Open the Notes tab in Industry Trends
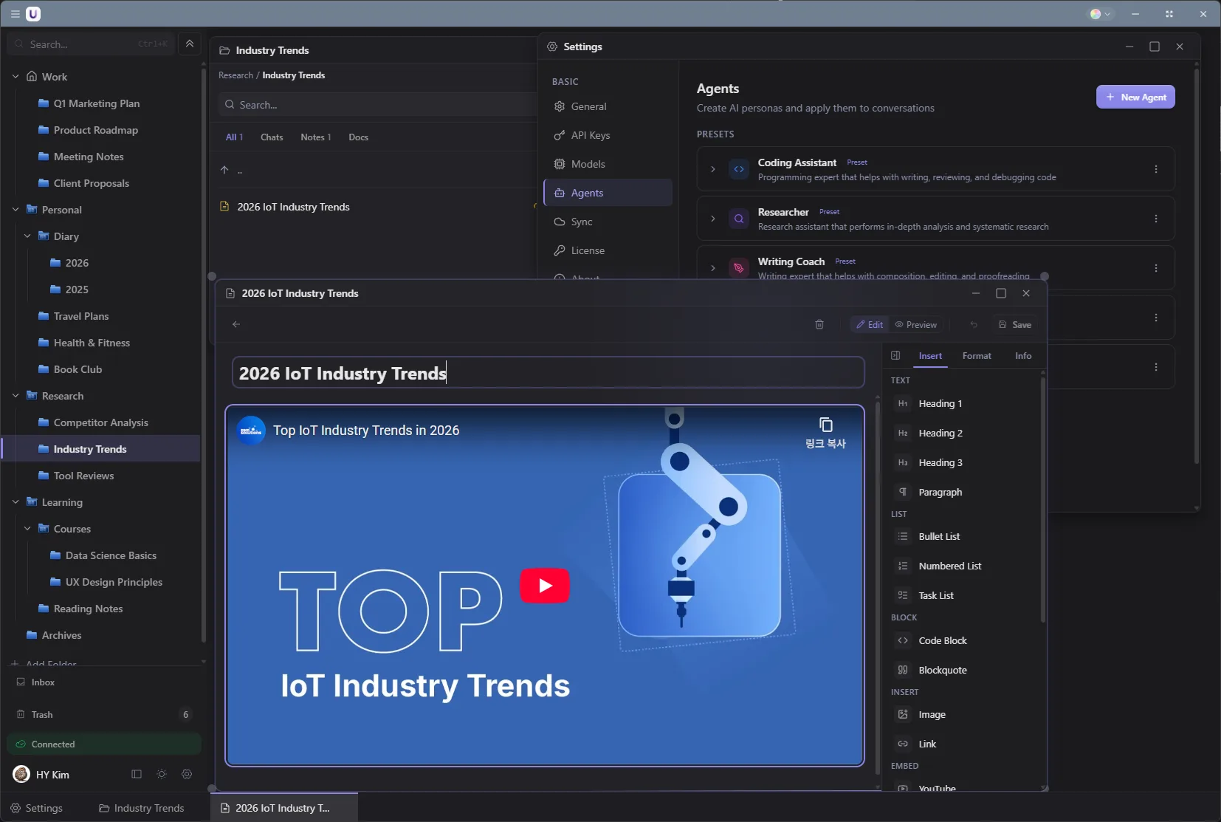Image resolution: width=1221 pixels, height=822 pixels. pyautogui.click(x=315, y=137)
